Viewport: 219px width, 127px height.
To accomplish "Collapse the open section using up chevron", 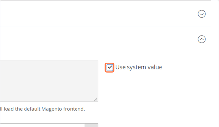I will click(x=202, y=39).
